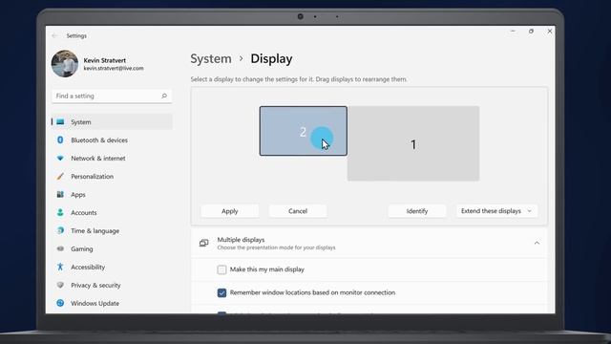This screenshot has width=611, height=344.
Task: Open Time & language settings
Action: [112, 230]
